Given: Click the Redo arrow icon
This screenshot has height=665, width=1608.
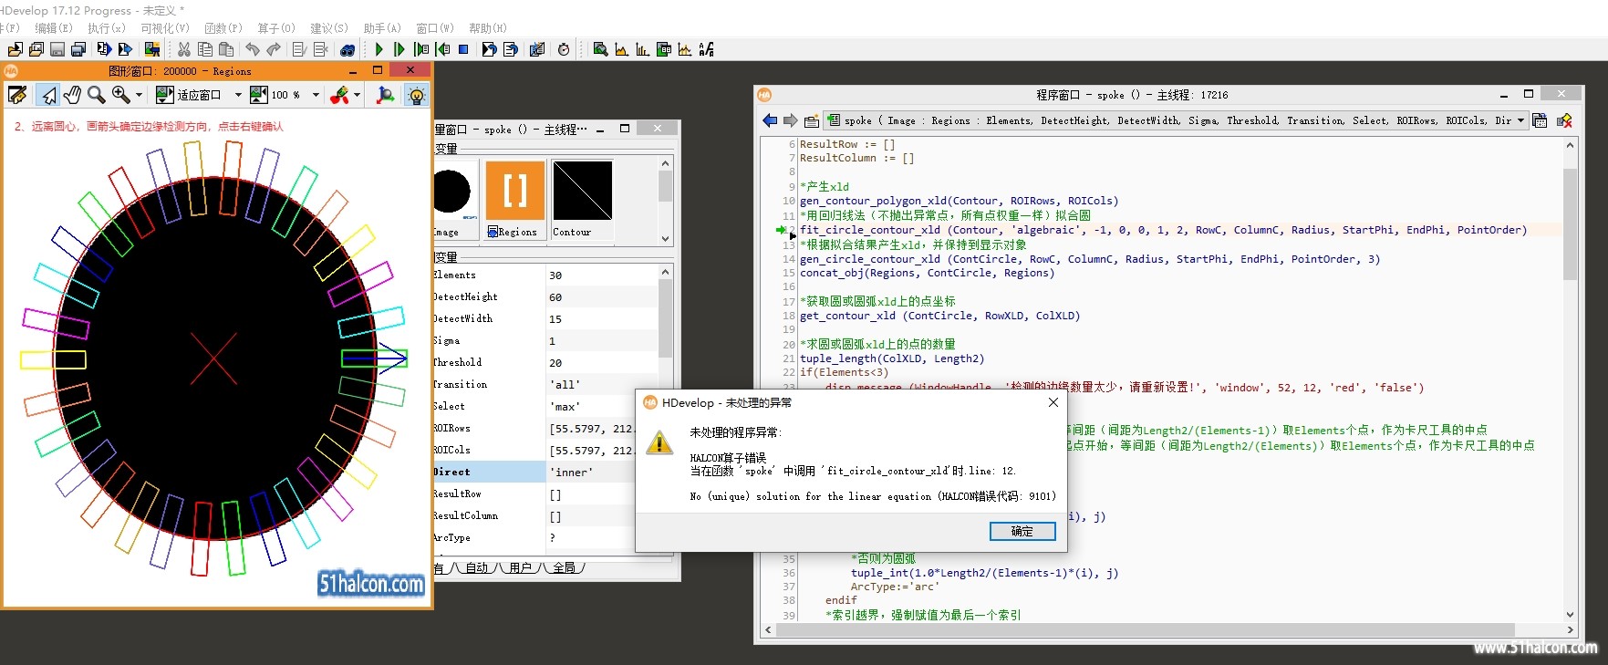Looking at the screenshot, I should coord(274,49).
